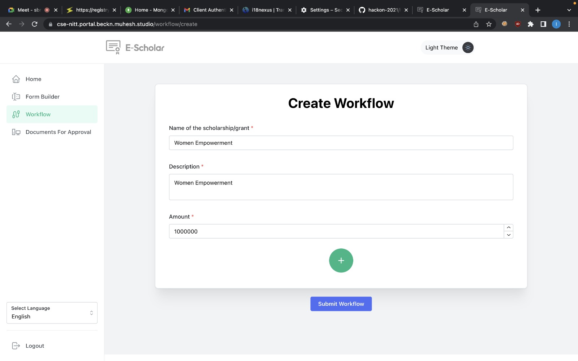This screenshot has height=361, width=578.
Task: Toggle the Light Theme switch
Action: tap(468, 48)
